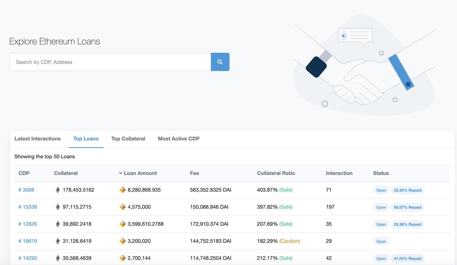Image resolution: width=457 pixels, height=265 pixels.
Task: Click fee 150,088.846 DAI
Action: [209, 207]
